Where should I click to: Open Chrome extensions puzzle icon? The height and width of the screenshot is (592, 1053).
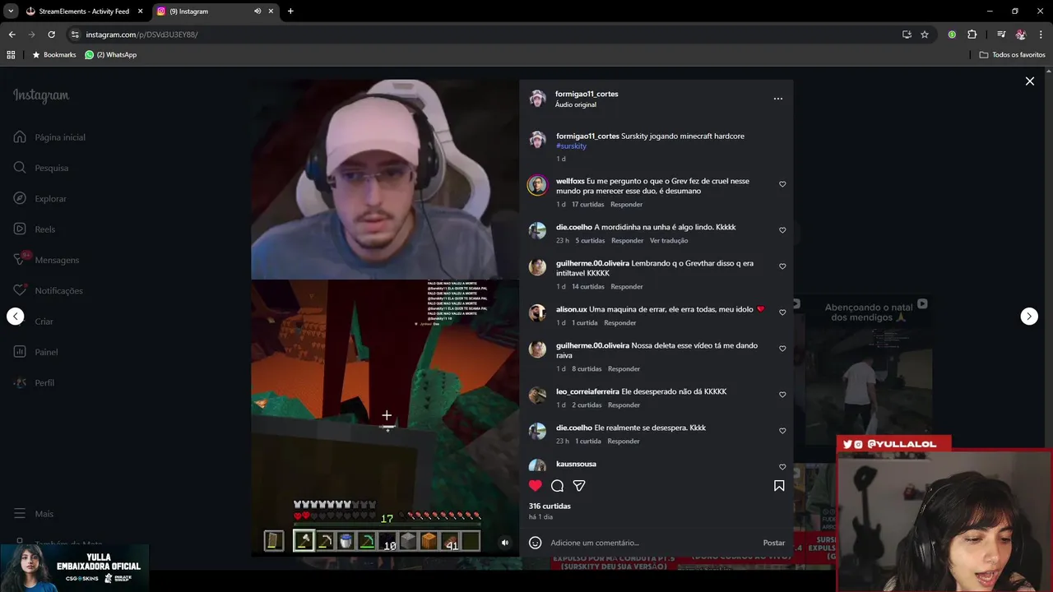tap(972, 35)
